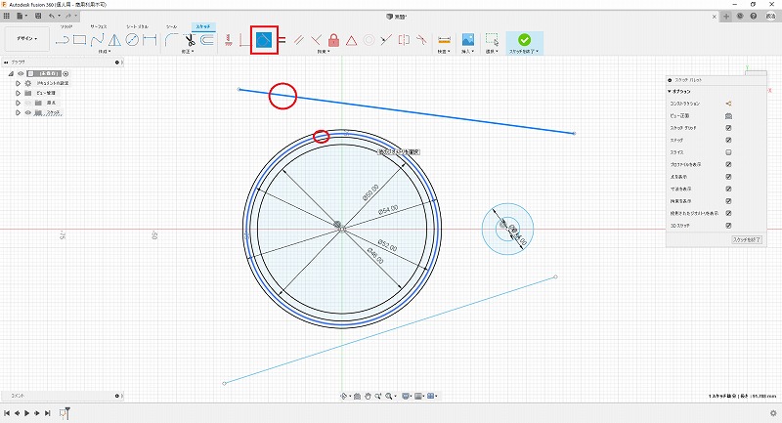782x423 pixels.
Task: Click the insert image icon
Action: pos(468,40)
